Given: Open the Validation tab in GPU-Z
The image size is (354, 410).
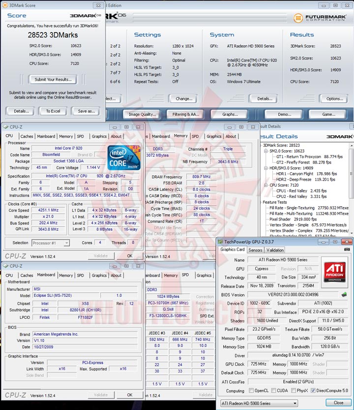Looking at the screenshot, I should pyautogui.click(x=275, y=250).
